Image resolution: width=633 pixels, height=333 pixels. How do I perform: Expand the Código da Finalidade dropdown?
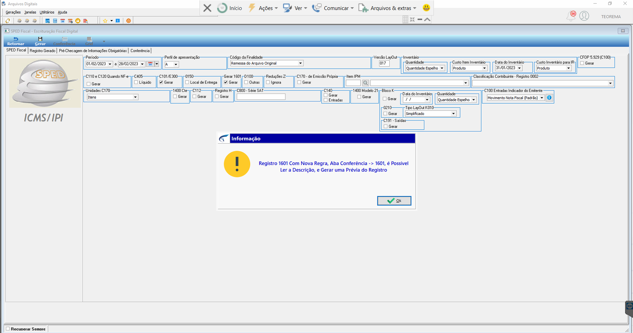(x=300, y=63)
